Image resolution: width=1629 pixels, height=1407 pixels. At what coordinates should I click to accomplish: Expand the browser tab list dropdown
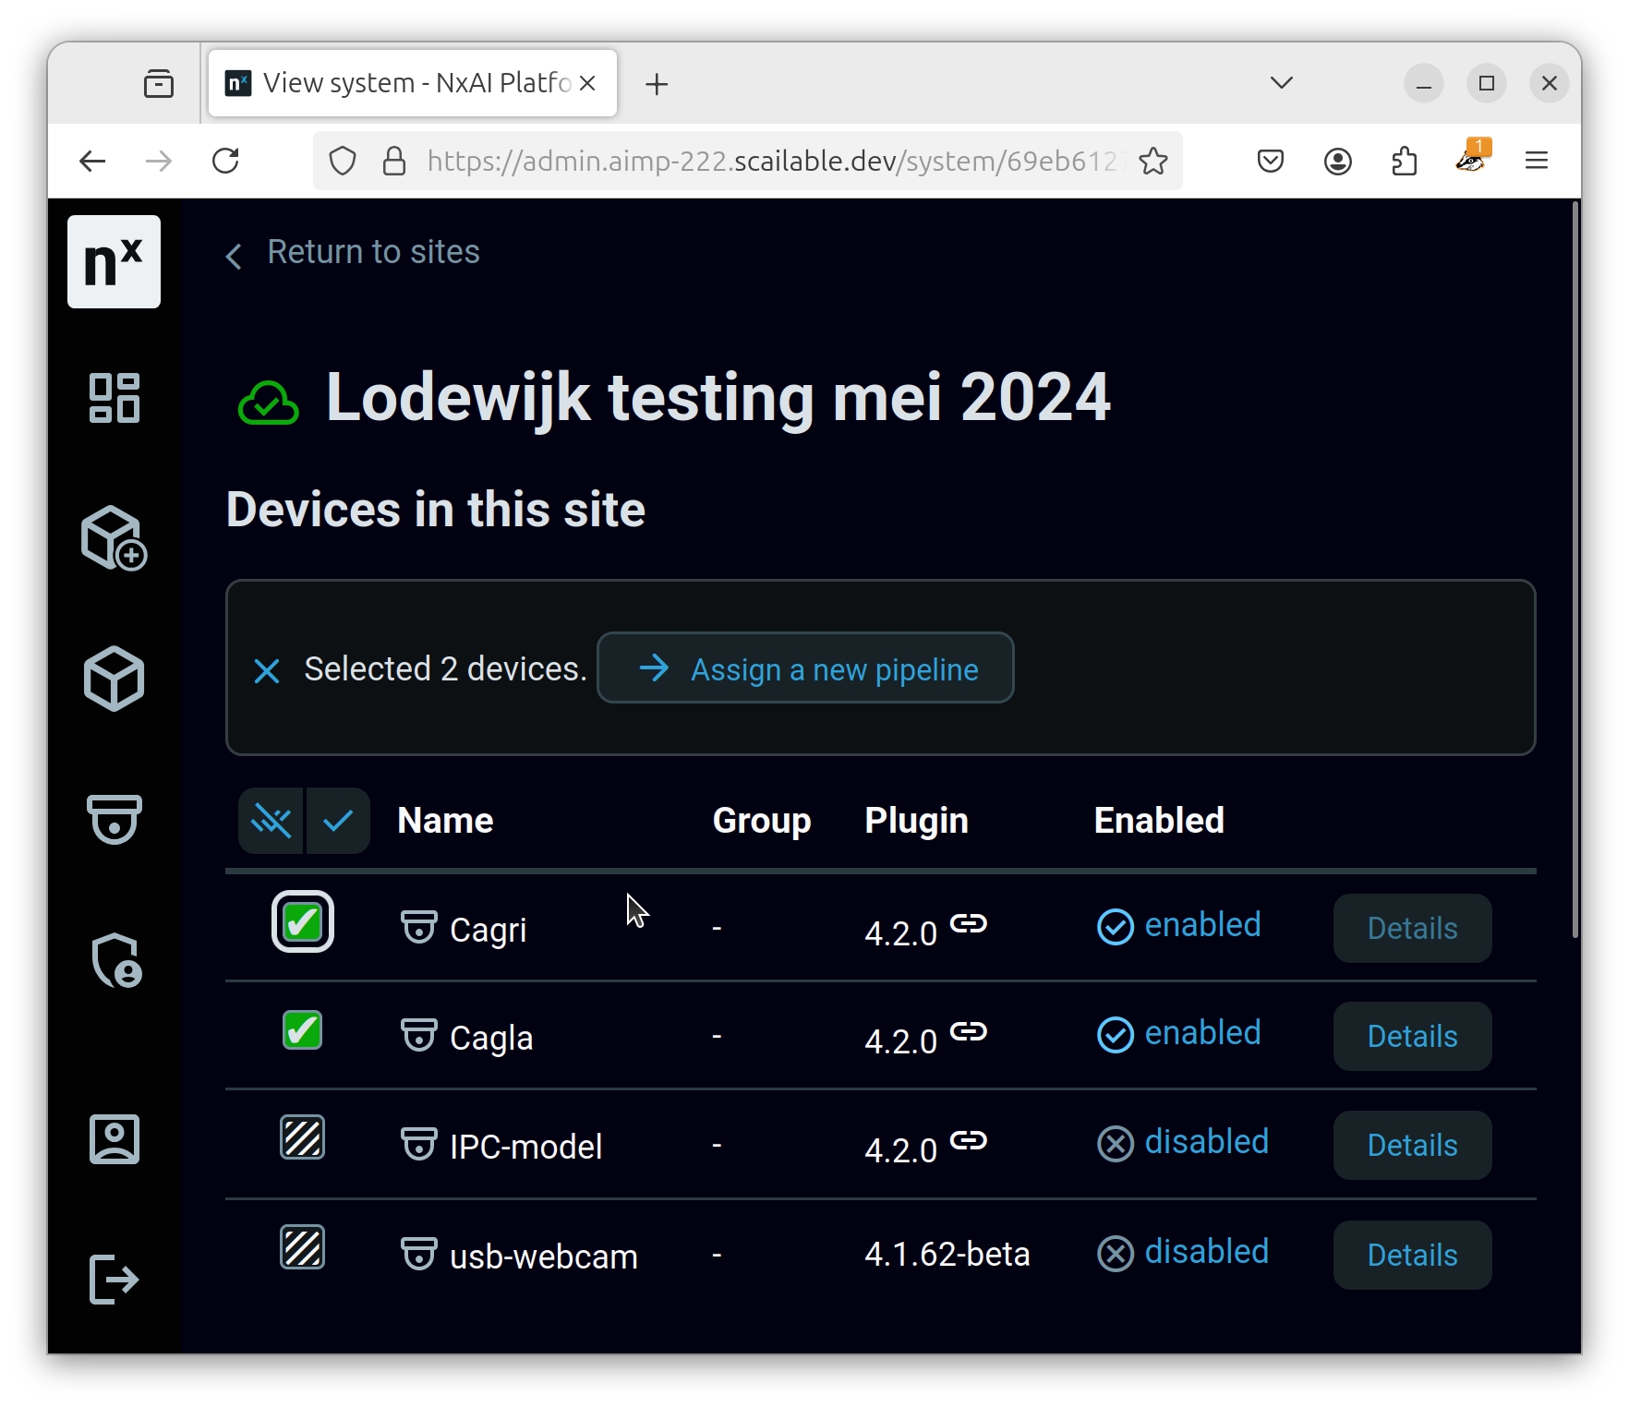pos(1281,83)
